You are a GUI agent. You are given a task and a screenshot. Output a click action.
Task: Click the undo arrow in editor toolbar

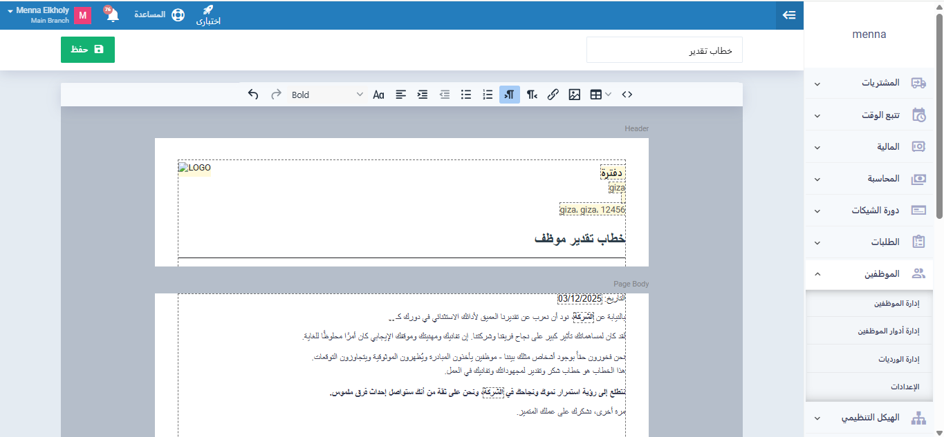pos(253,95)
